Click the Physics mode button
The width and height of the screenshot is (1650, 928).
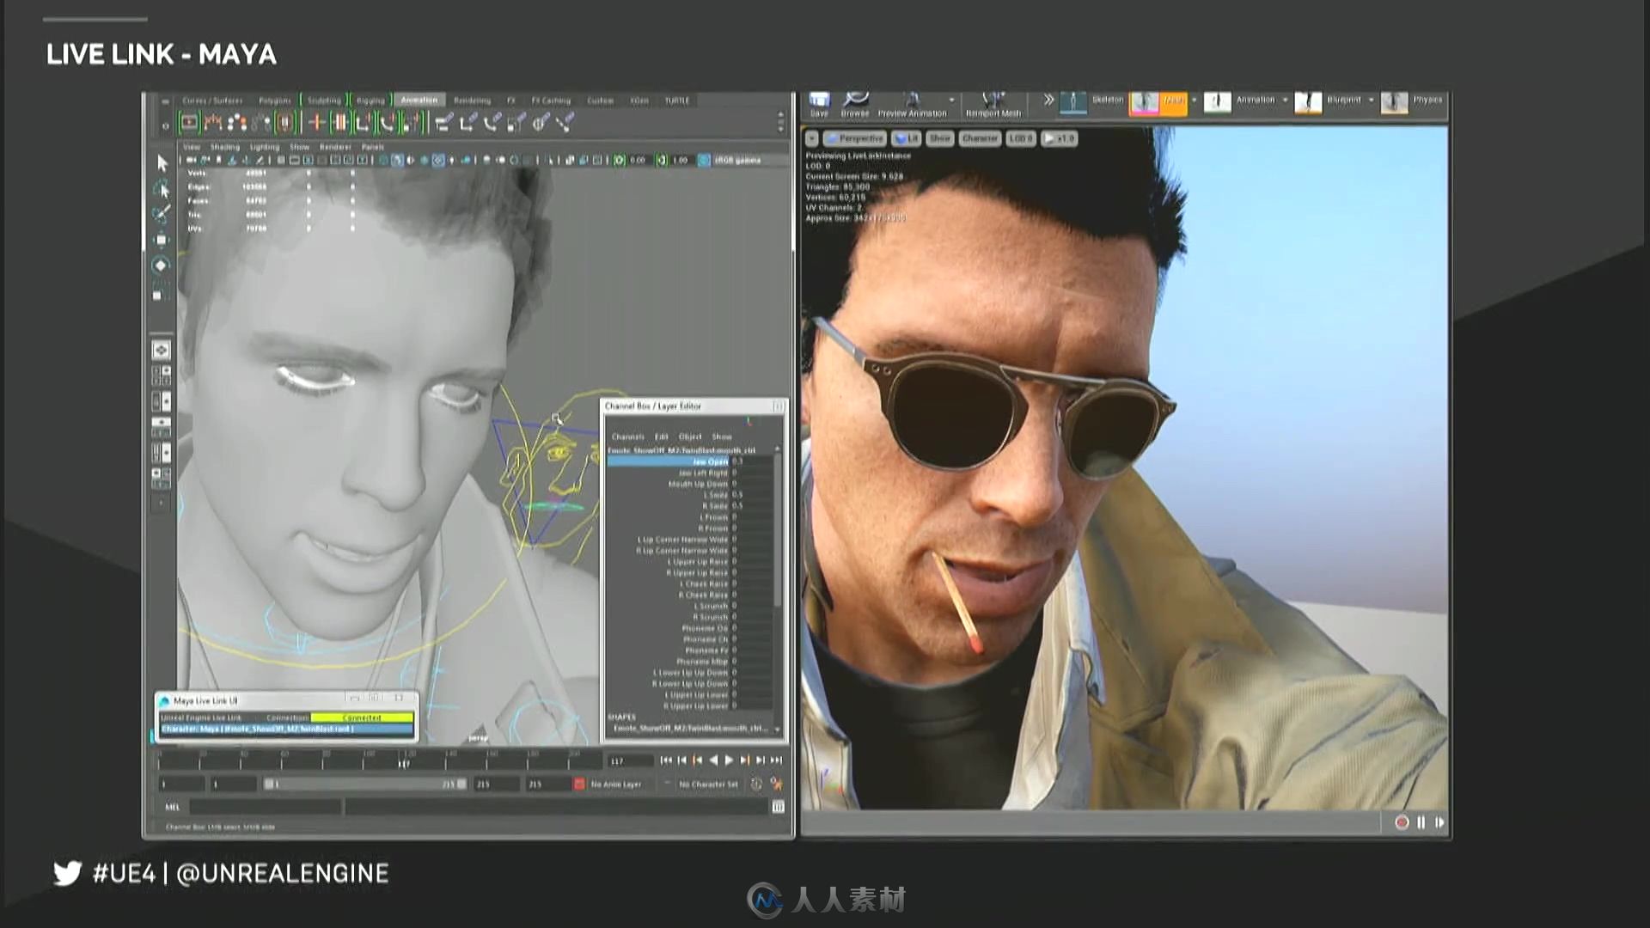1413,102
